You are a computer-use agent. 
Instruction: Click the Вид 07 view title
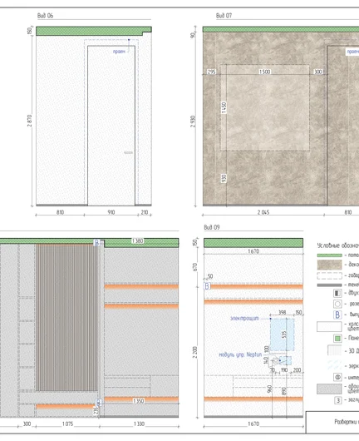[224, 16]
